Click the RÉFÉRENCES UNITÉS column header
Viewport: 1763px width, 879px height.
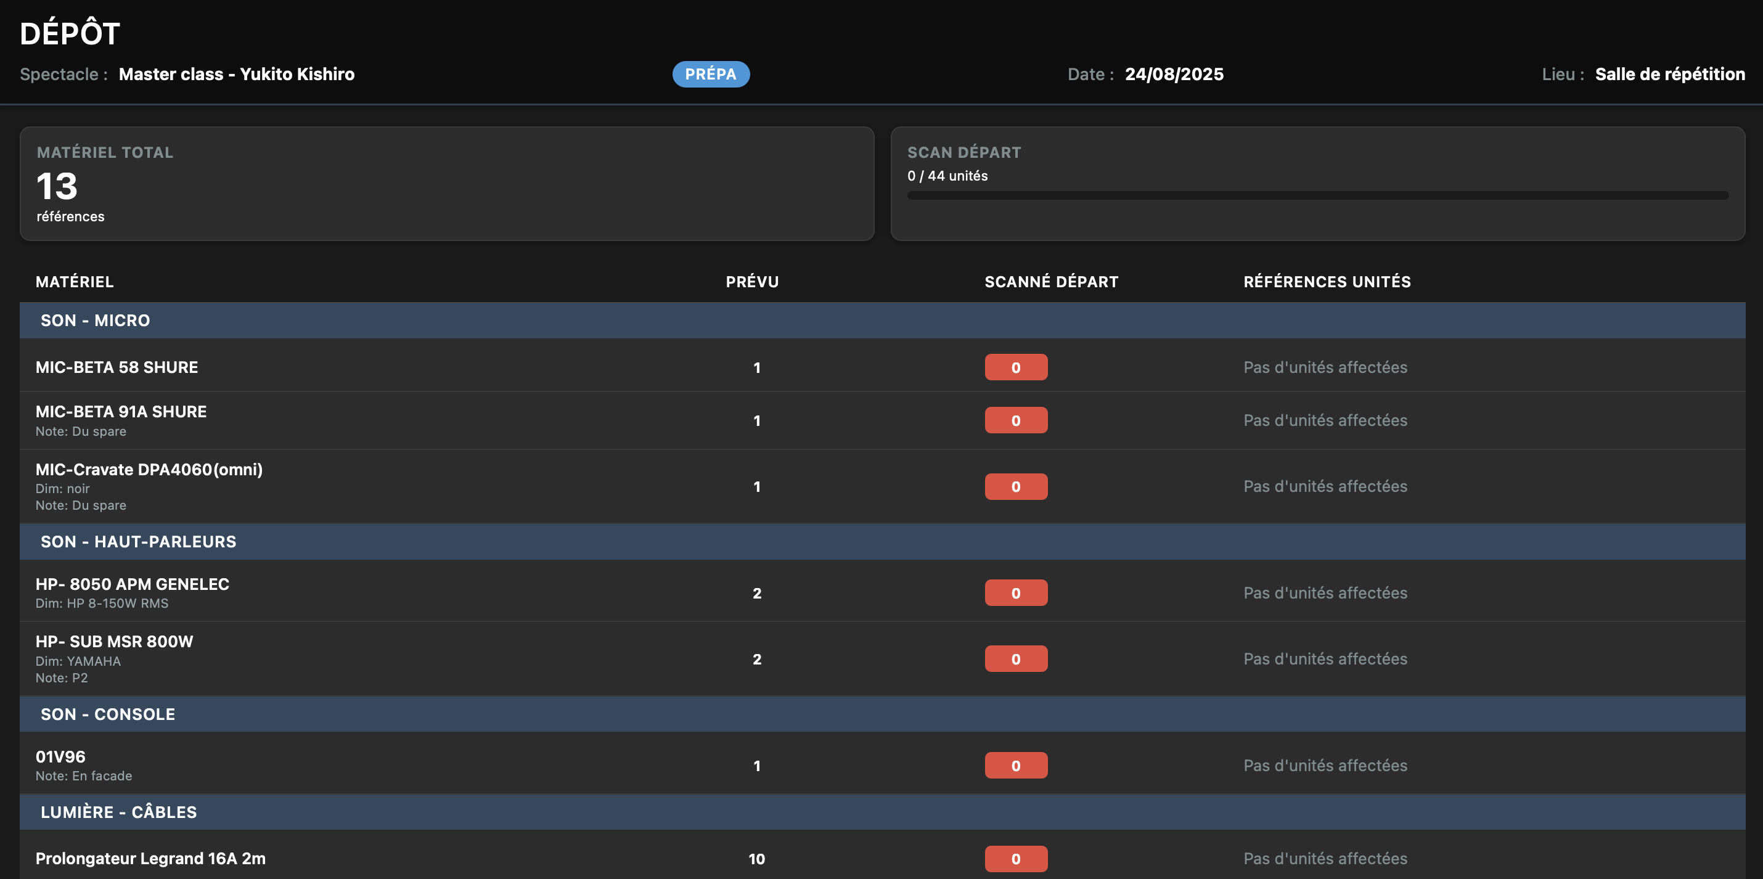click(1327, 281)
